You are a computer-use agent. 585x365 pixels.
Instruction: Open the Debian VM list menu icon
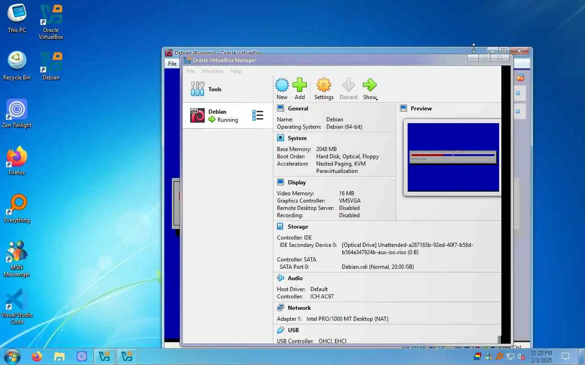coord(258,115)
